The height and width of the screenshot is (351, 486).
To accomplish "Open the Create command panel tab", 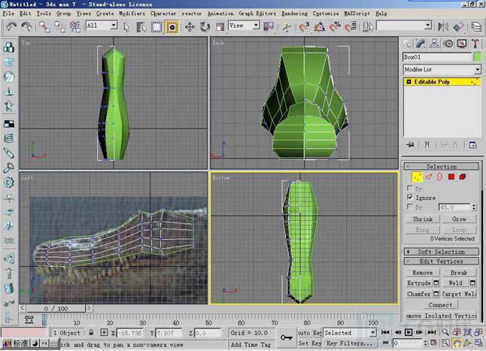I will 407,44.
